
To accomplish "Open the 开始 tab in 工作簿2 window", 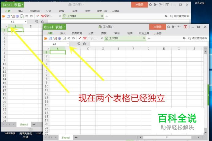I will coord(50,33).
